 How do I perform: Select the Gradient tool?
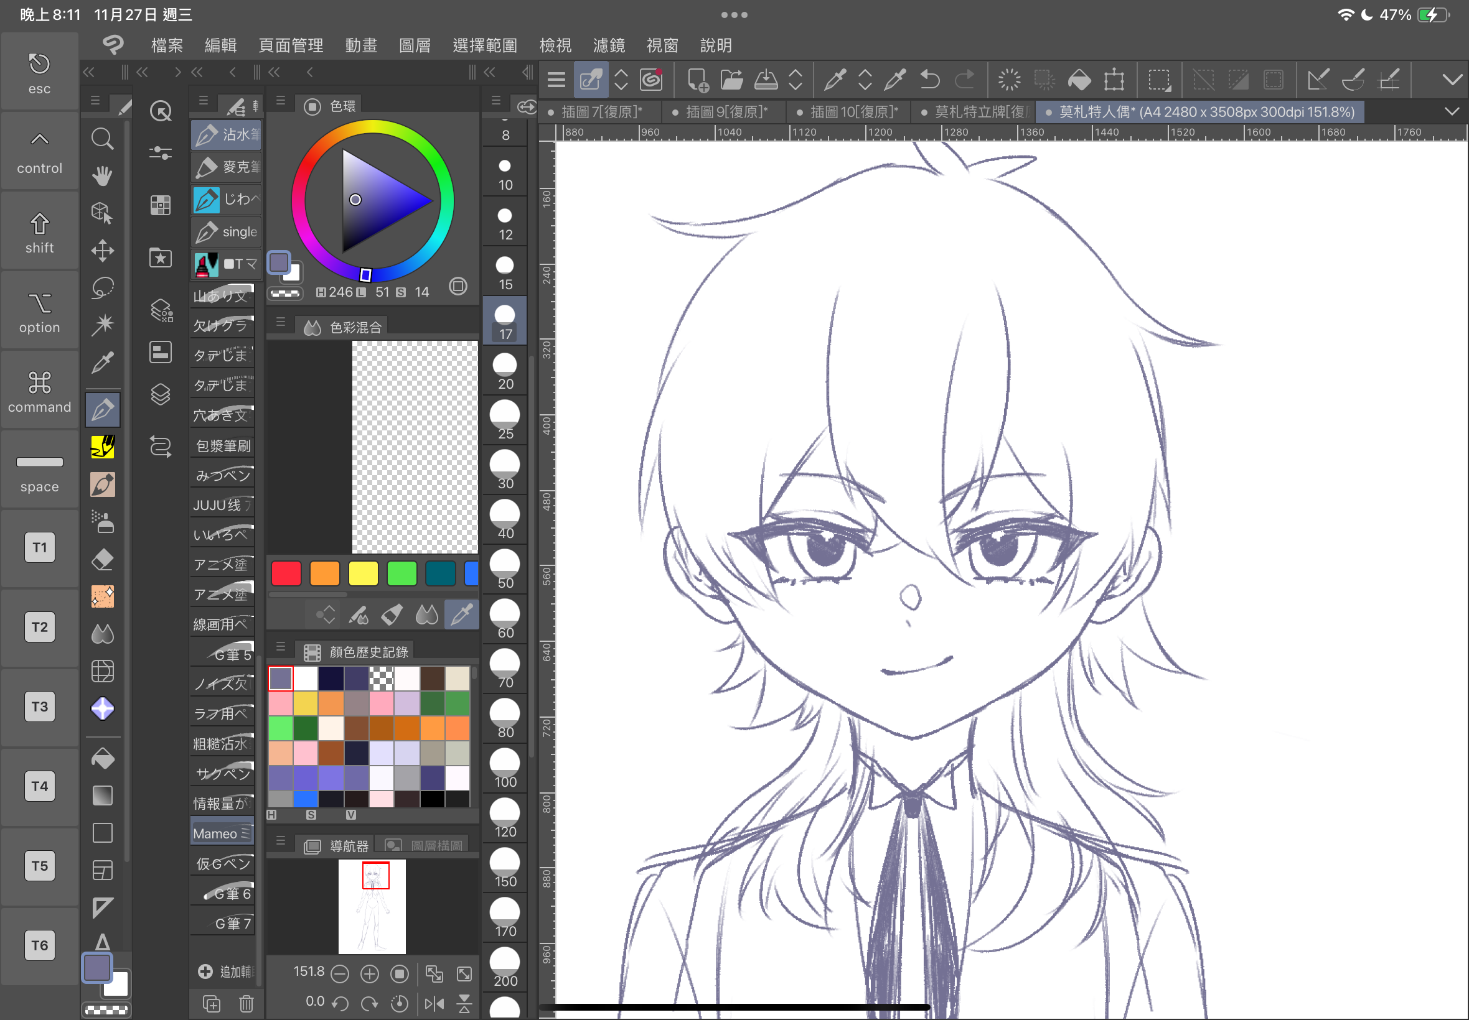pos(102,795)
